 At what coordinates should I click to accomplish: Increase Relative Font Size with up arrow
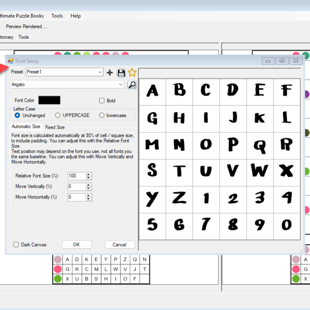click(89, 174)
